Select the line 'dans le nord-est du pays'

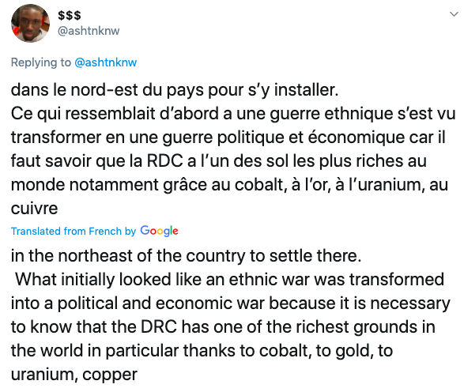click(175, 90)
